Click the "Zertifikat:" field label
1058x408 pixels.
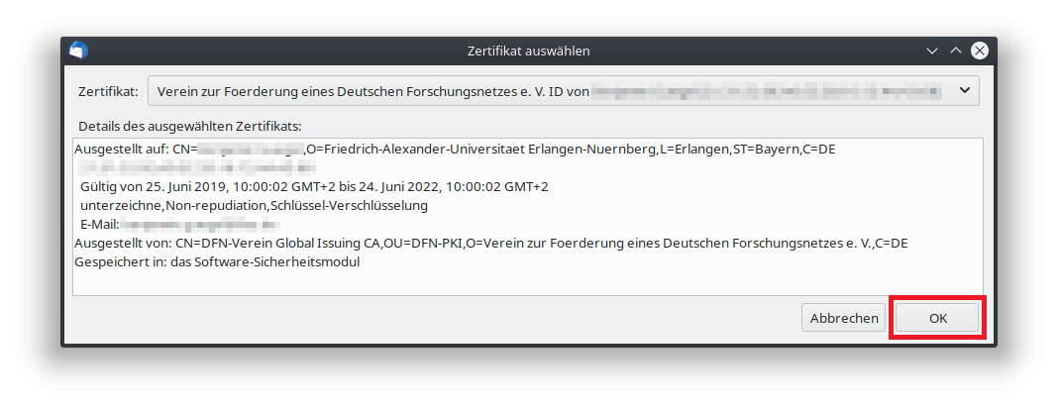[107, 91]
